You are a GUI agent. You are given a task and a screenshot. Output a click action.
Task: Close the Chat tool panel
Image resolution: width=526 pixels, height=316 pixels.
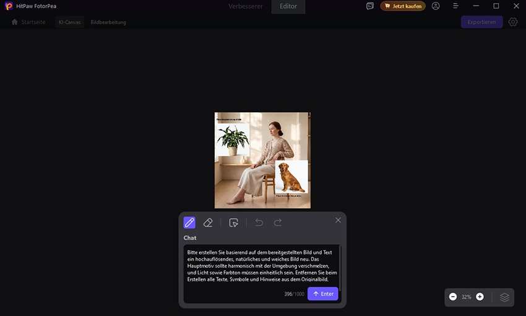point(338,220)
